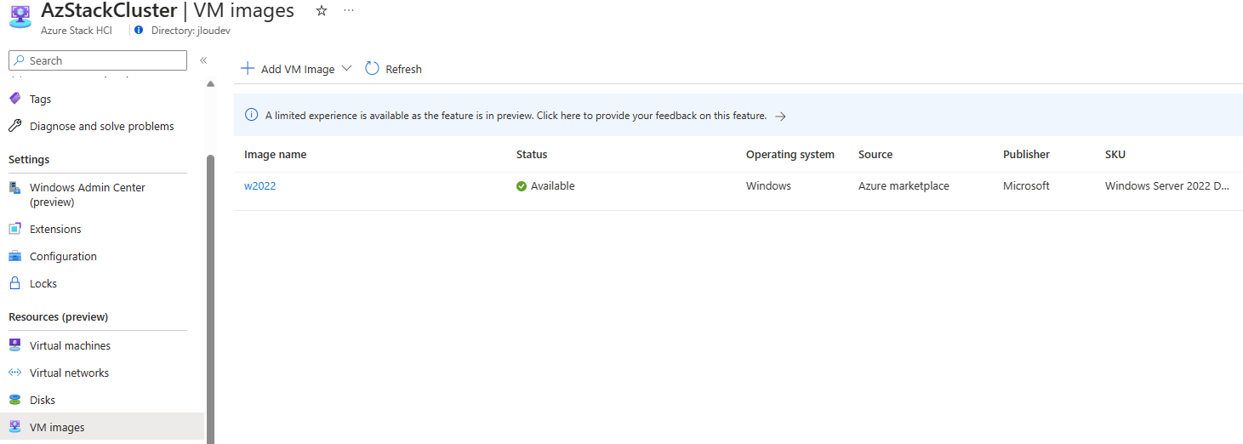The width and height of the screenshot is (1243, 444).
Task: Click the Tags icon in sidebar
Action: (15, 99)
